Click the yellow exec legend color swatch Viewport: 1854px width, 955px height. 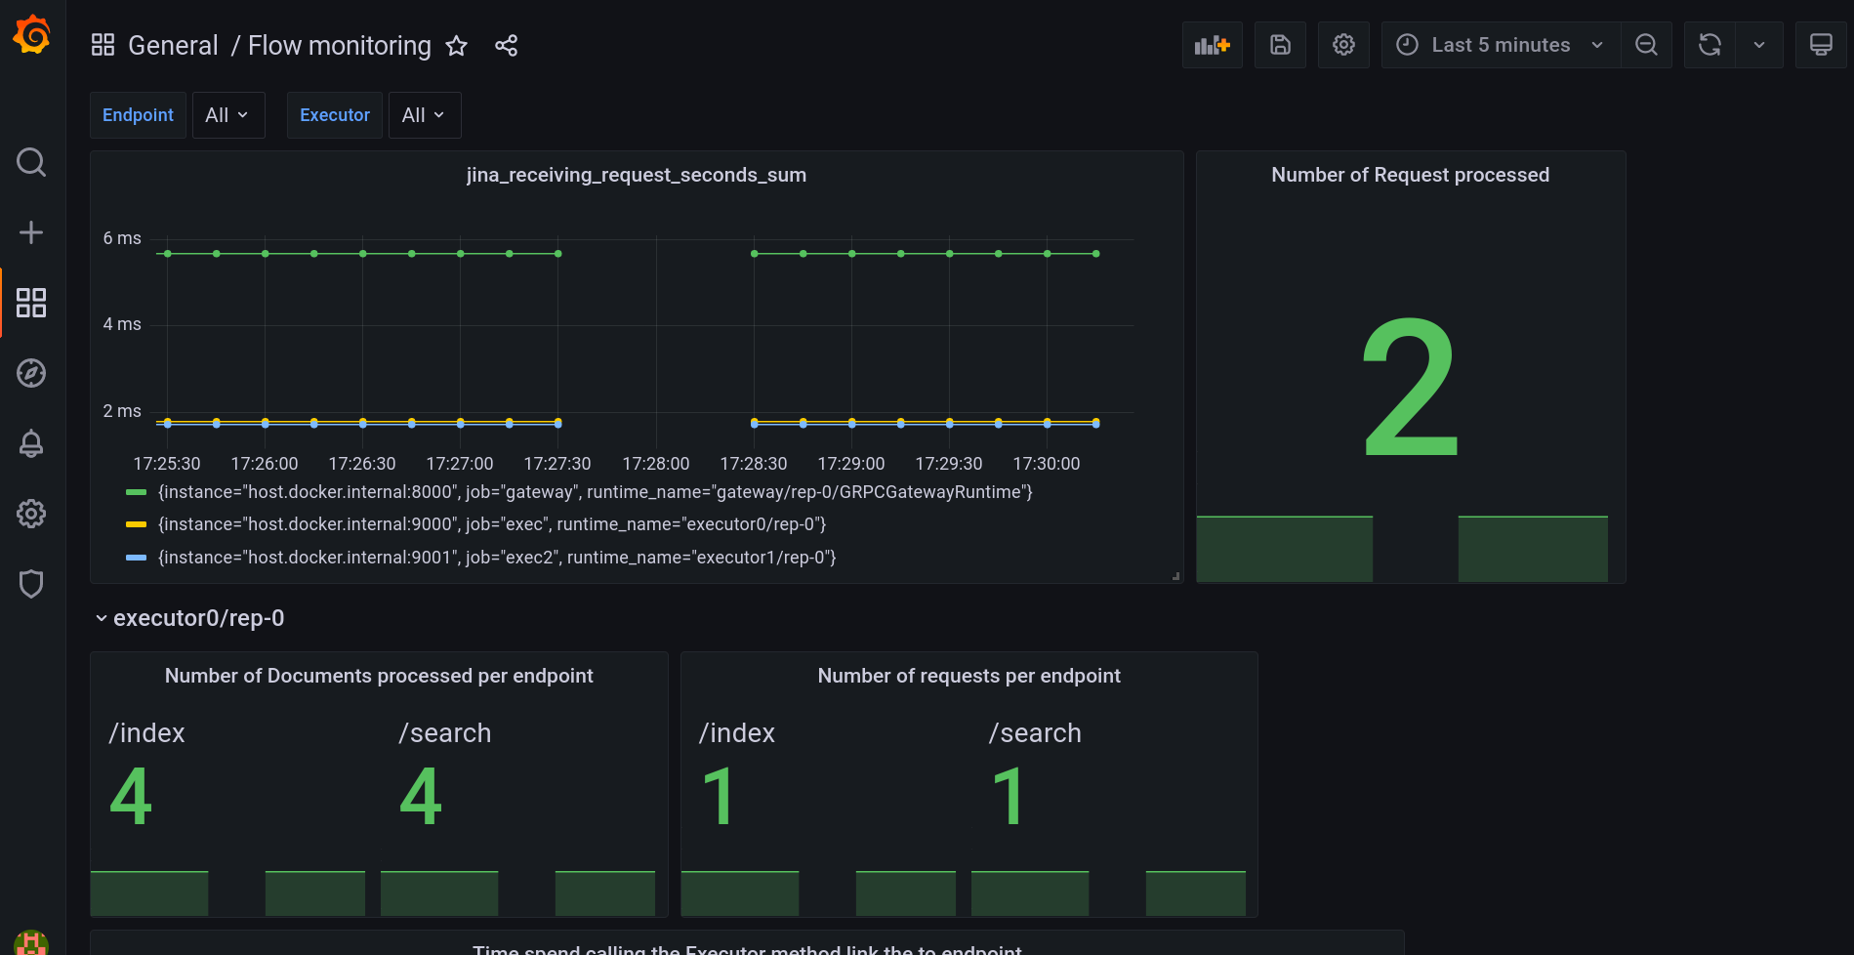(x=136, y=524)
